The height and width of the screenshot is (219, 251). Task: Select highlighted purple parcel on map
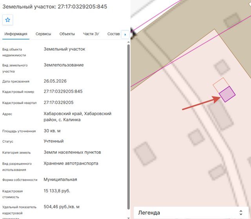[x=227, y=94]
